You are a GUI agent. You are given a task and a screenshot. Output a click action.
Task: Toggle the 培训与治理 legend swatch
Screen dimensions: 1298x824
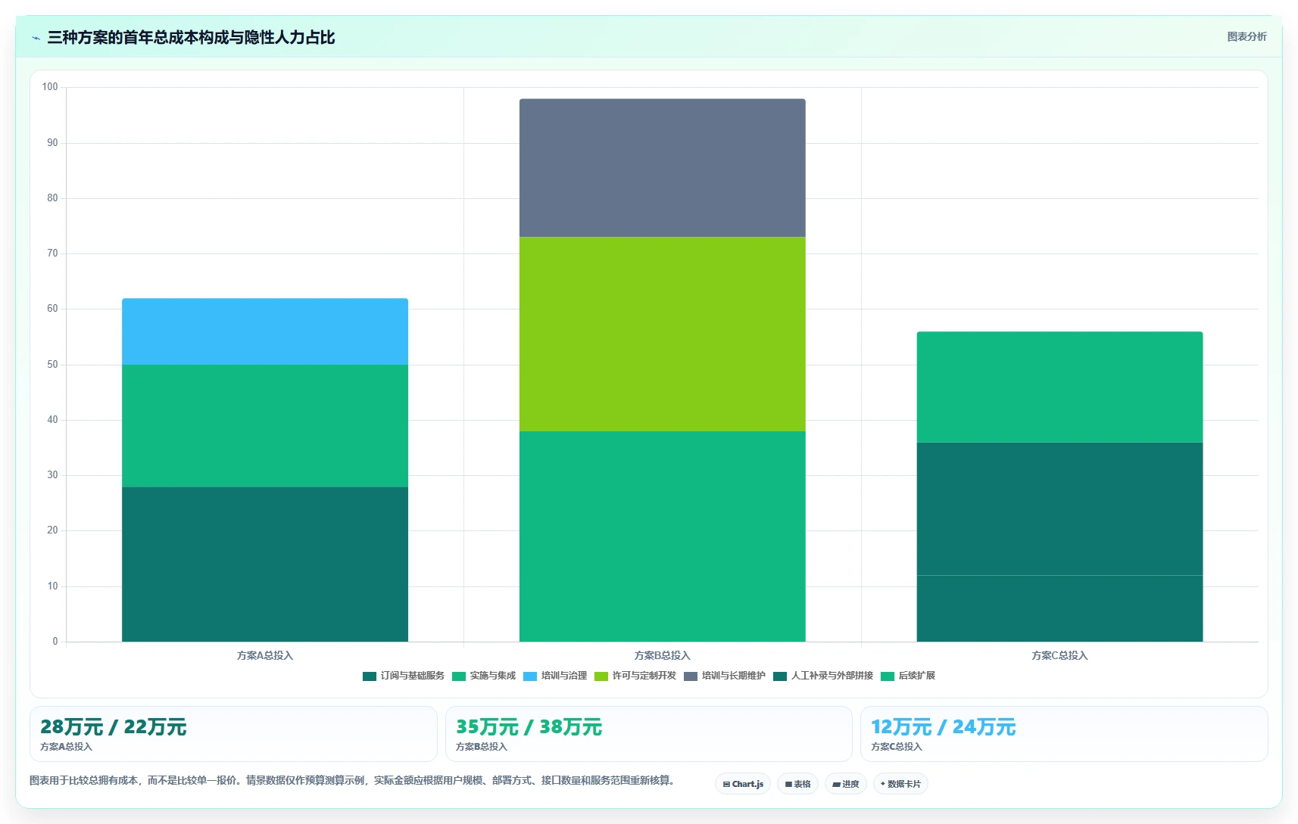tap(530, 676)
